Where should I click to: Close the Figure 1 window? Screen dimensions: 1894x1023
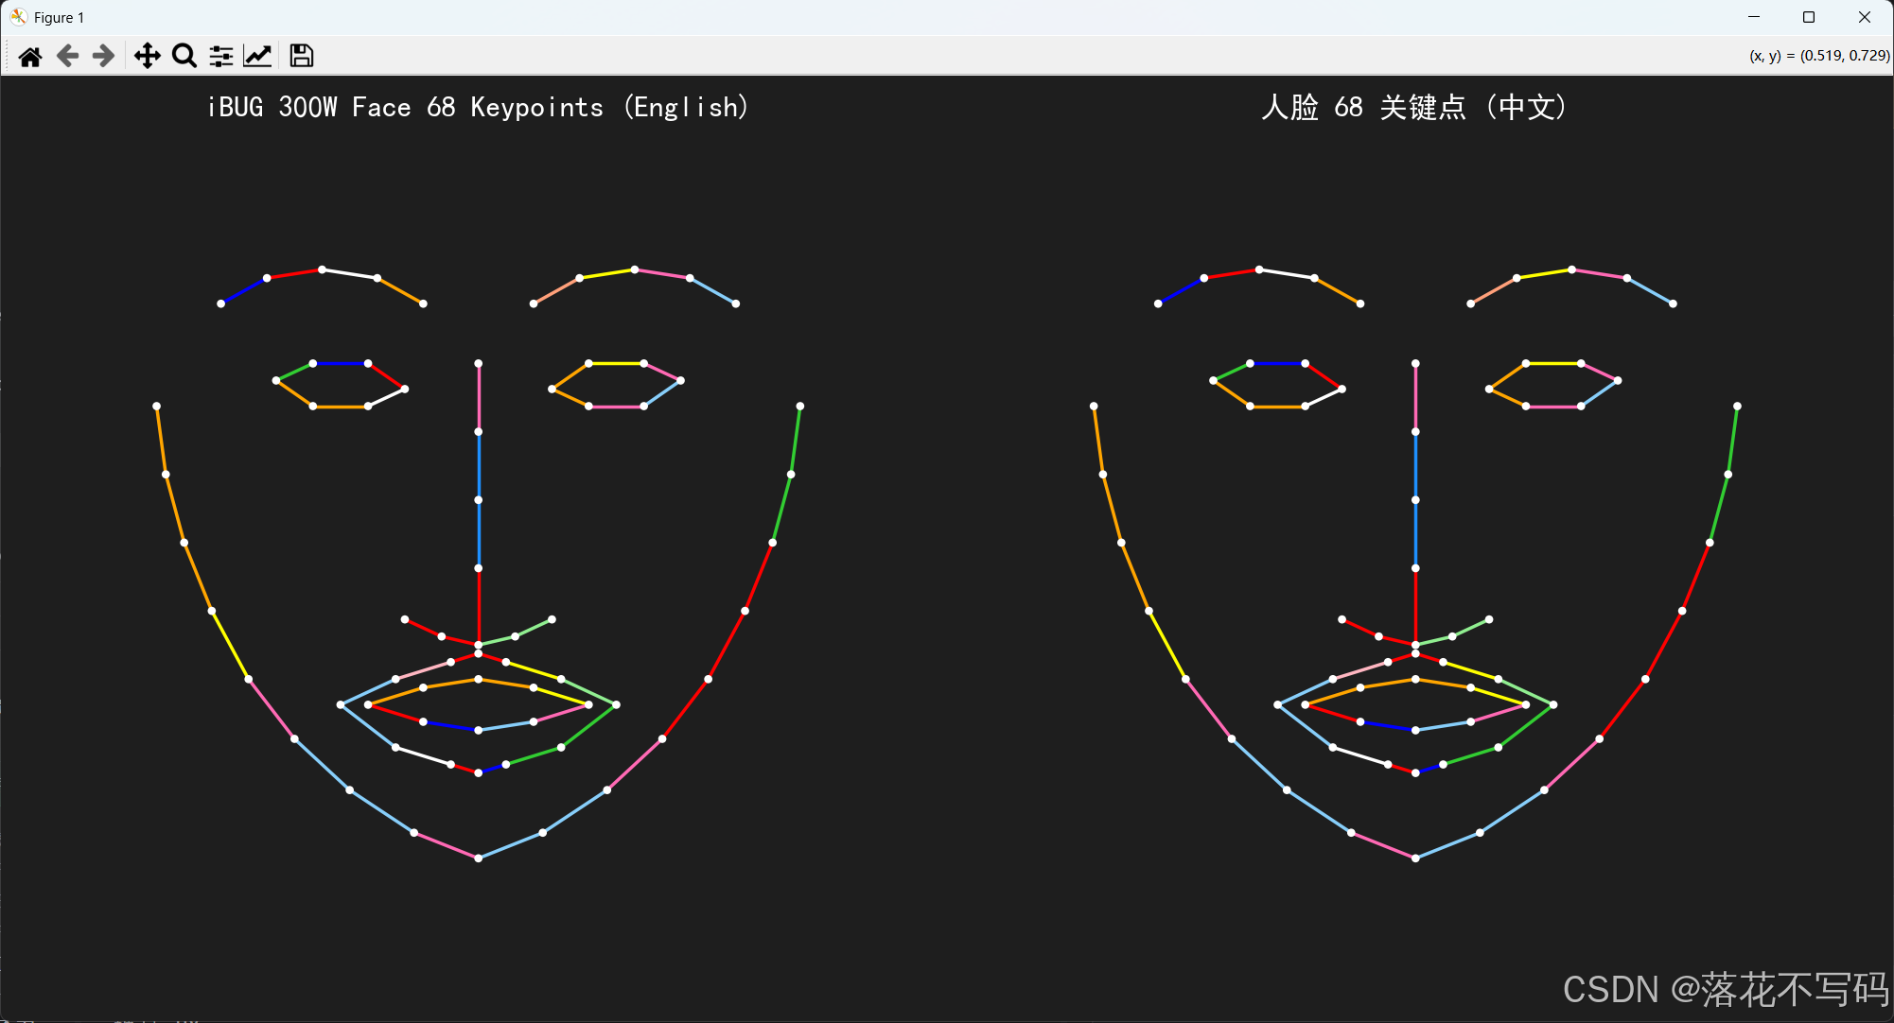coord(1864,17)
